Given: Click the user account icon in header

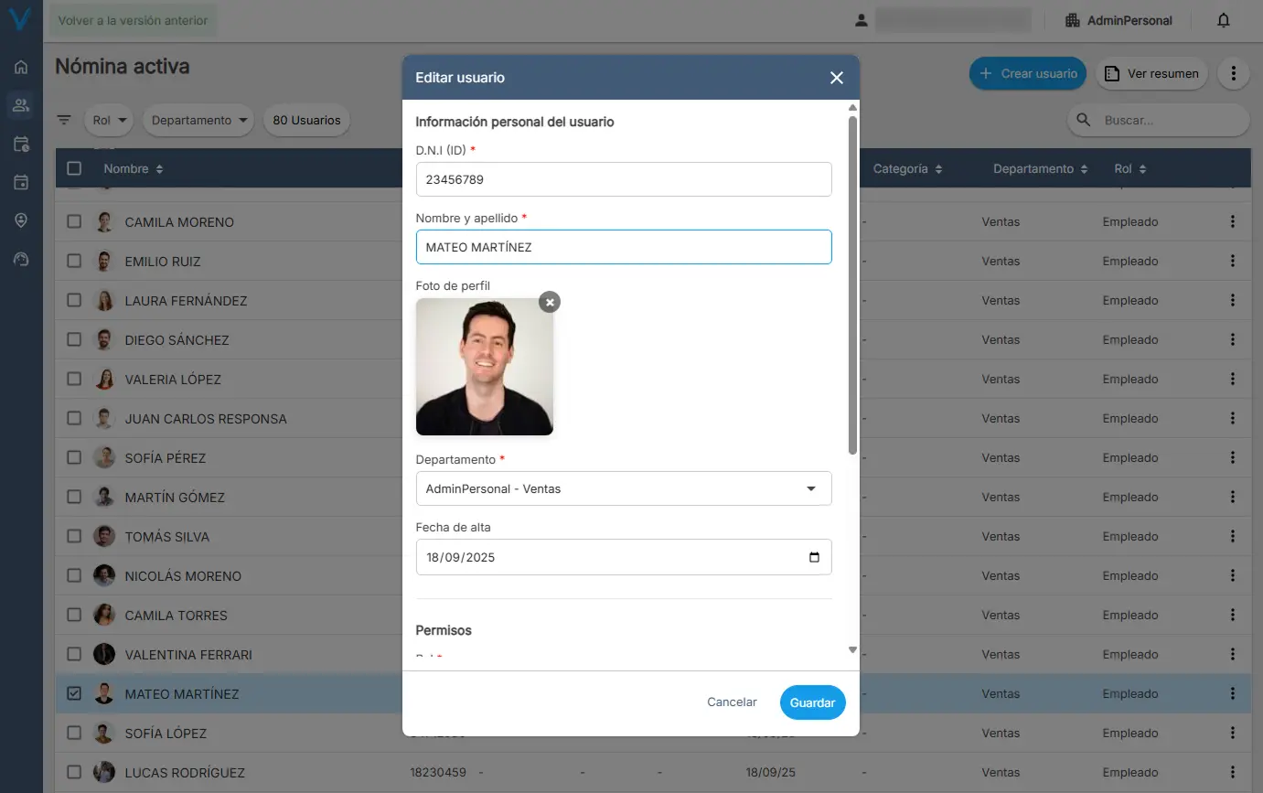Looking at the screenshot, I should [x=861, y=20].
